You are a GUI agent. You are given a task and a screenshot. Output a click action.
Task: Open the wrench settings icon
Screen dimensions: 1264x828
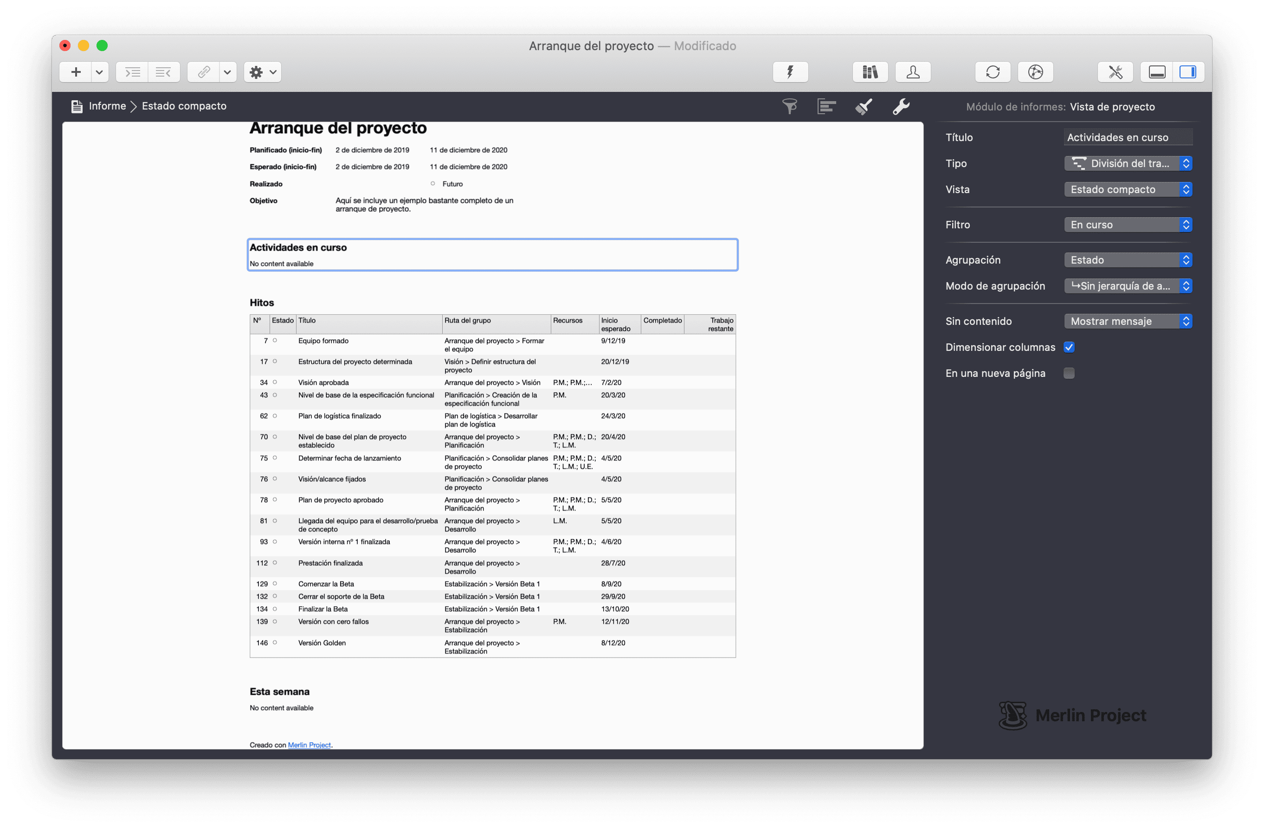tap(901, 106)
